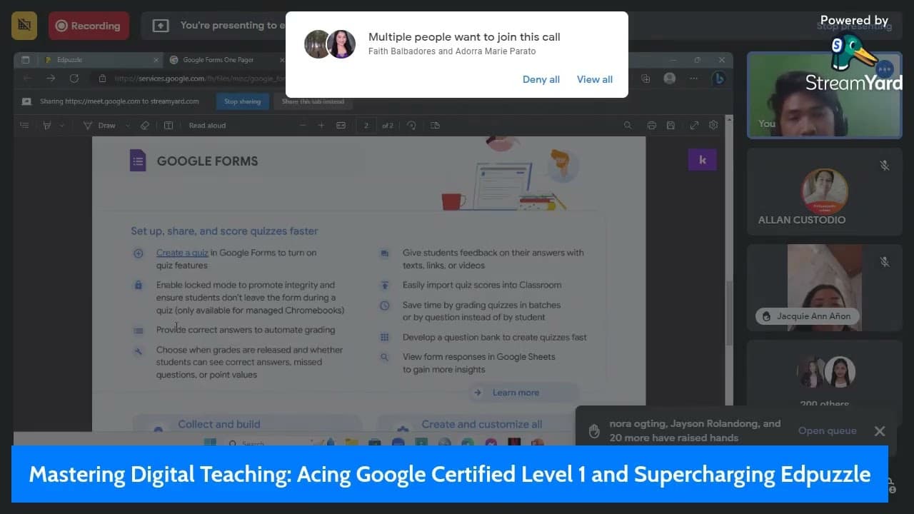Image resolution: width=914 pixels, height=514 pixels.
Task: Click the save icon in PDF toolbar
Action: (671, 126)
